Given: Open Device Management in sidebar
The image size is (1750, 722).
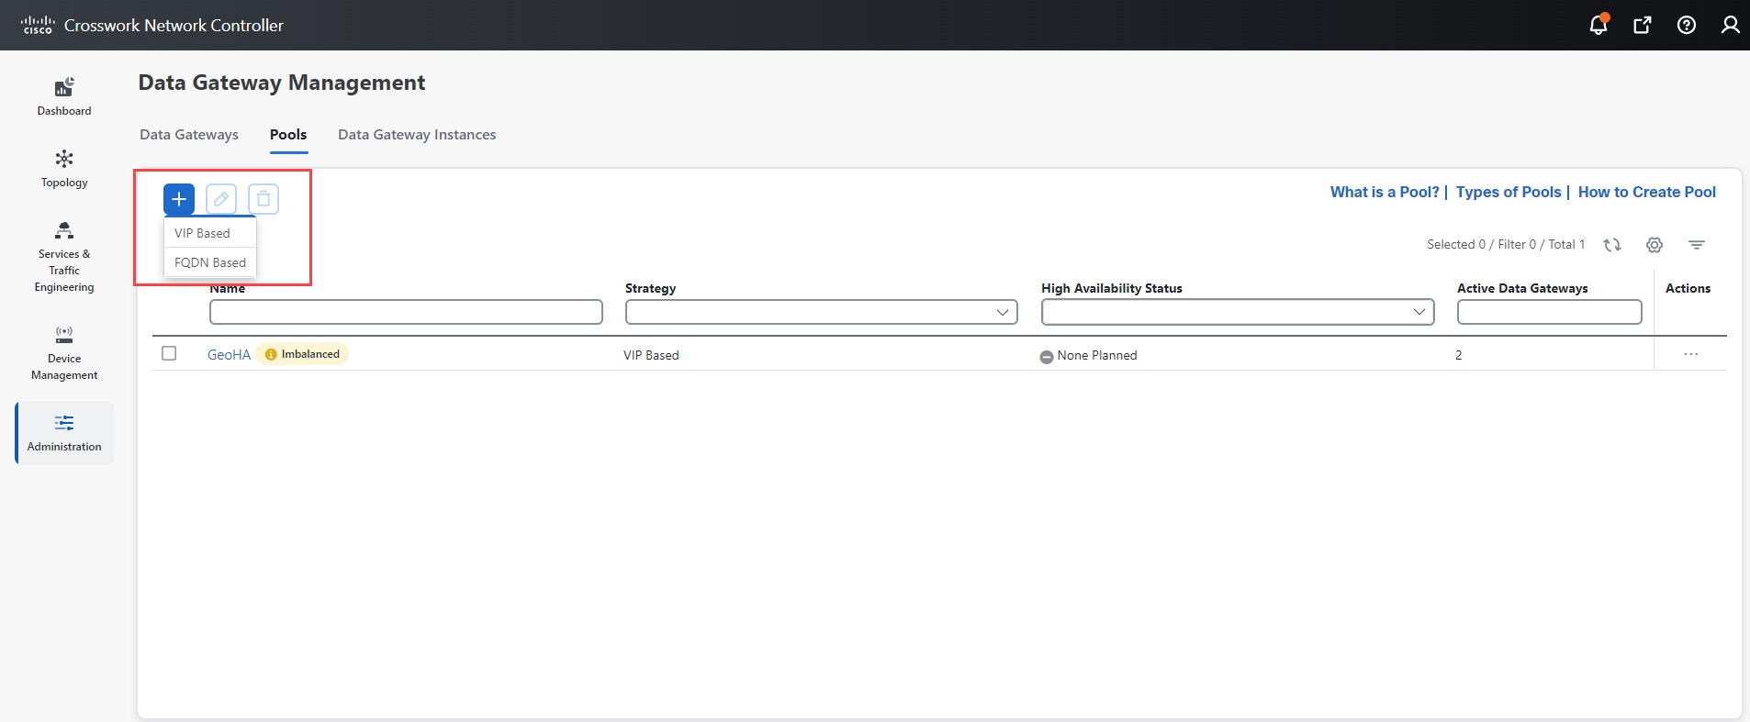Looking at the screenshot, I should [x=64, y=352].
